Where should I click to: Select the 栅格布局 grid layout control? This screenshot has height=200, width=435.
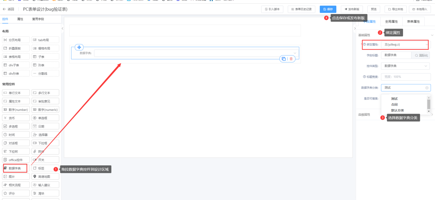tap(45, 48)
